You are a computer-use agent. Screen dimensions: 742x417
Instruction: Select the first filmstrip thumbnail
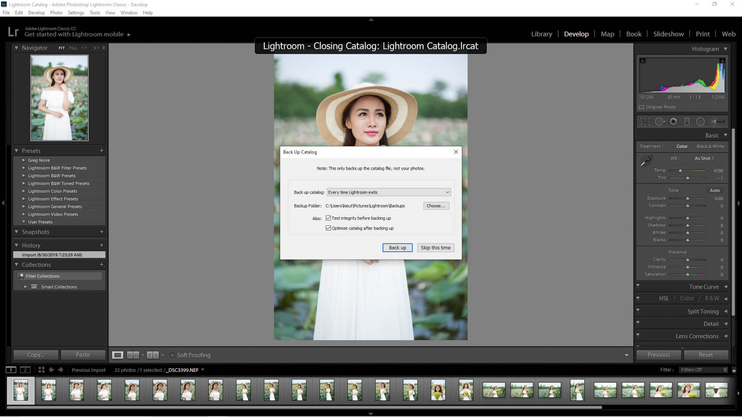point(21,390)
